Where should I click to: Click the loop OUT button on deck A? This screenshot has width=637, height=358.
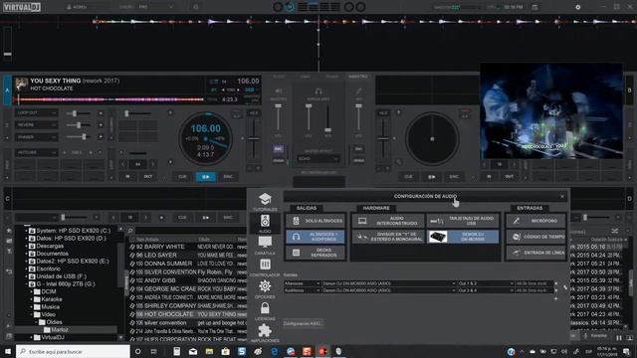pos(148,177)
